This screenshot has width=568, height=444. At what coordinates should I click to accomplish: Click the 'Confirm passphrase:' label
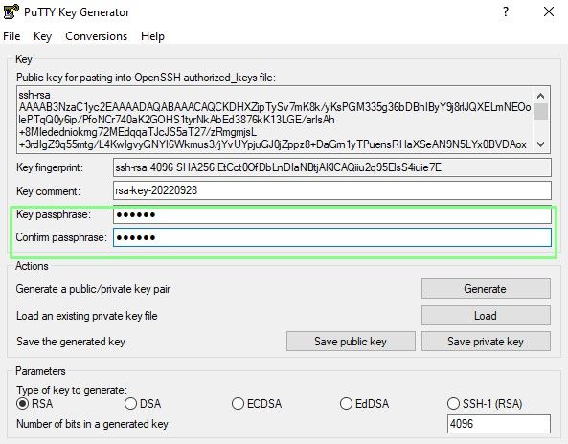pyautogui.click(x=61, y=237)
